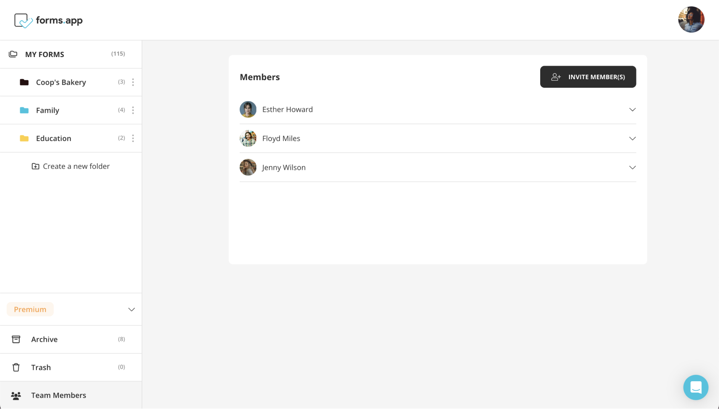This screenshot has height=409, width=719.
Task: Click the Coop's Bakery folder icon
Action: point(24,82)
